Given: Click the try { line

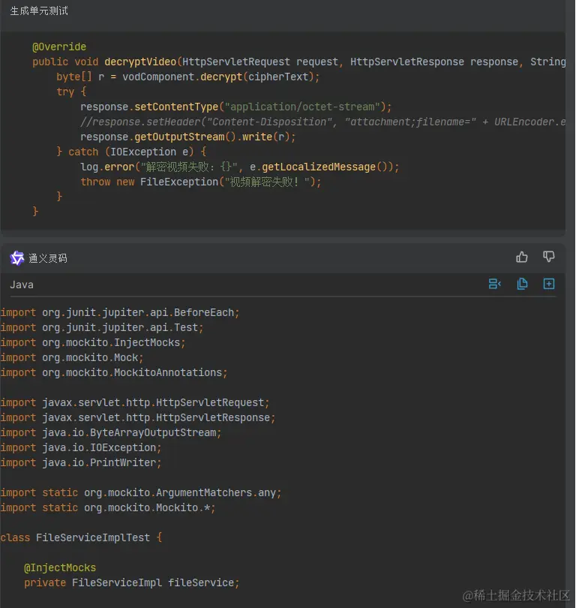Looking at the screenshot, I should 72,92.
